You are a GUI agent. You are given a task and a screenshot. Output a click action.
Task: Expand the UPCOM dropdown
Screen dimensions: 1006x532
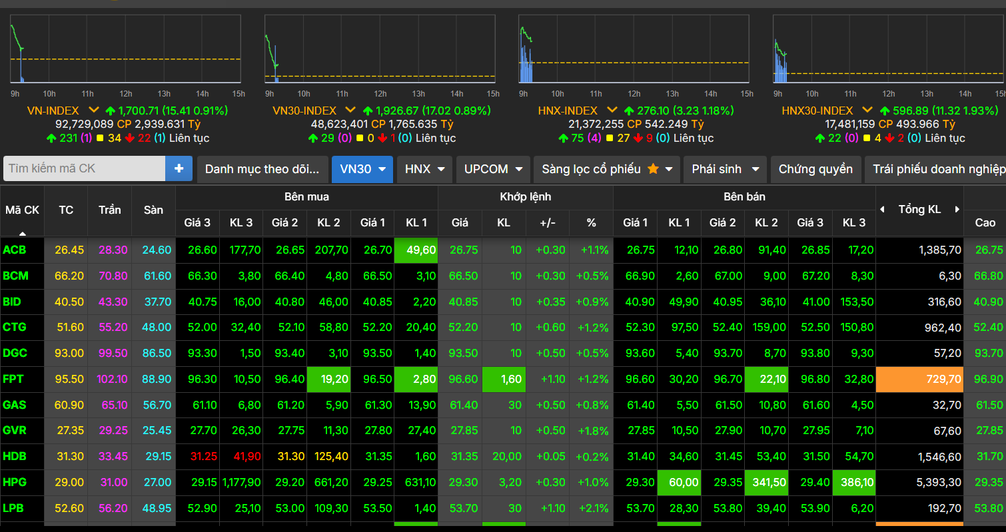(493, 169)
